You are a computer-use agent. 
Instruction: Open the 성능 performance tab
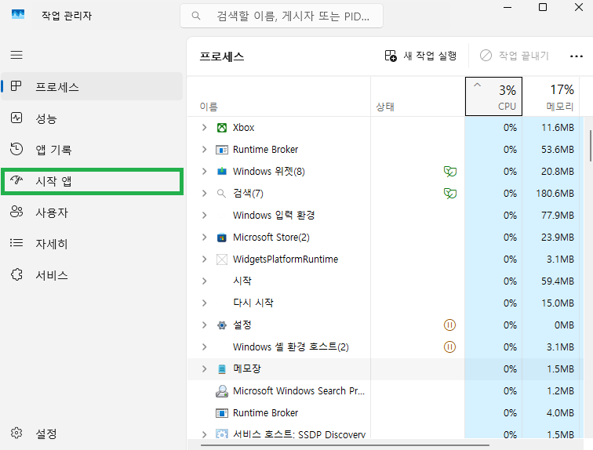pyautogui.click(x=92, y=118)
